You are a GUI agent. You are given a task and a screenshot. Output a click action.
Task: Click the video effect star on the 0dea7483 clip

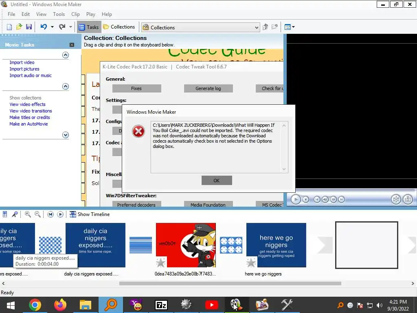click(160, 263)
